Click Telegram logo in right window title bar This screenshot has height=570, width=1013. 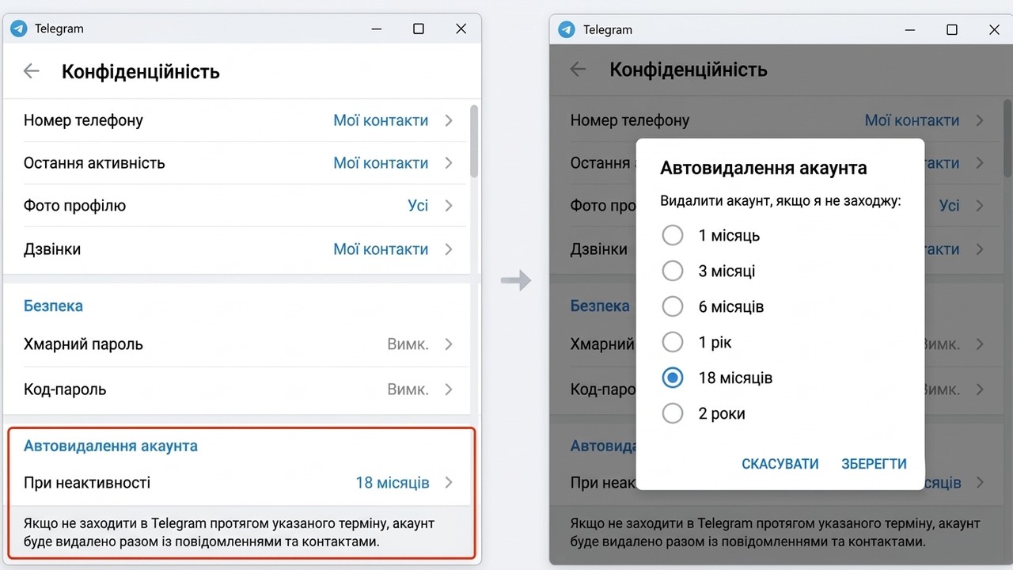click(567, 29)
